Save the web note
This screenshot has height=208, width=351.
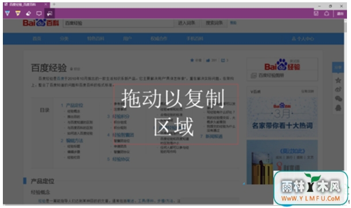pyautogui.click(x=316, y=13)
